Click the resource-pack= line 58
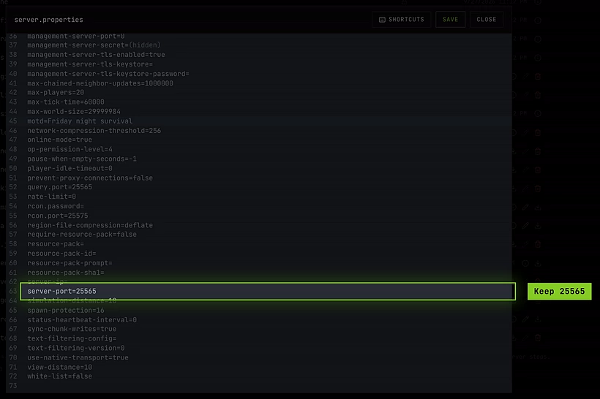Image resolution: width=600 pixels, height=399 pixels. point(56,244)
